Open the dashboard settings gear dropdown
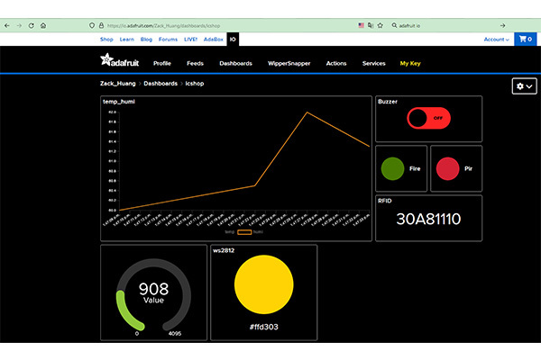Viewport: 541px width, 360px height. pyautogui.click(x=524, y=86)
